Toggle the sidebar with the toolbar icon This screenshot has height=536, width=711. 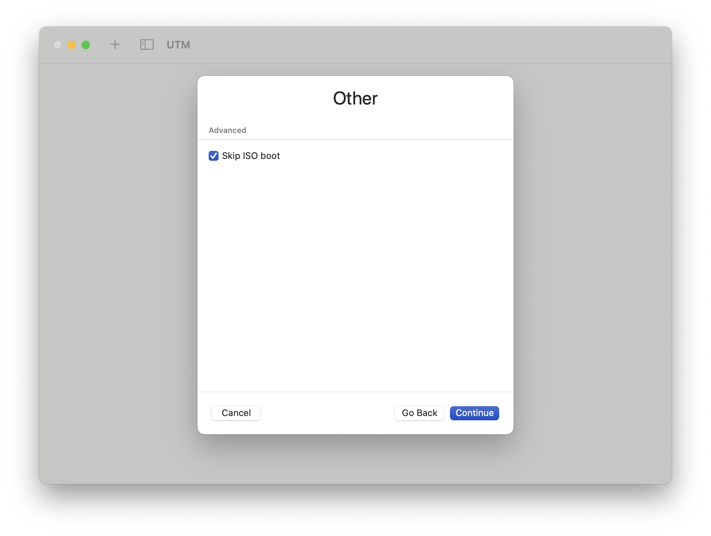click(x=147, y=45)
